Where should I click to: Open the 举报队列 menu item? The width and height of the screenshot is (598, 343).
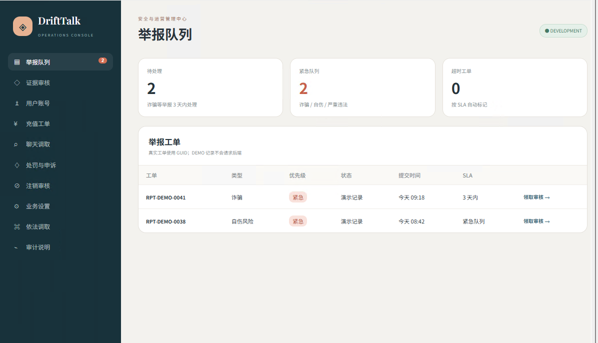pyautogui.click(x=60, y=62)
